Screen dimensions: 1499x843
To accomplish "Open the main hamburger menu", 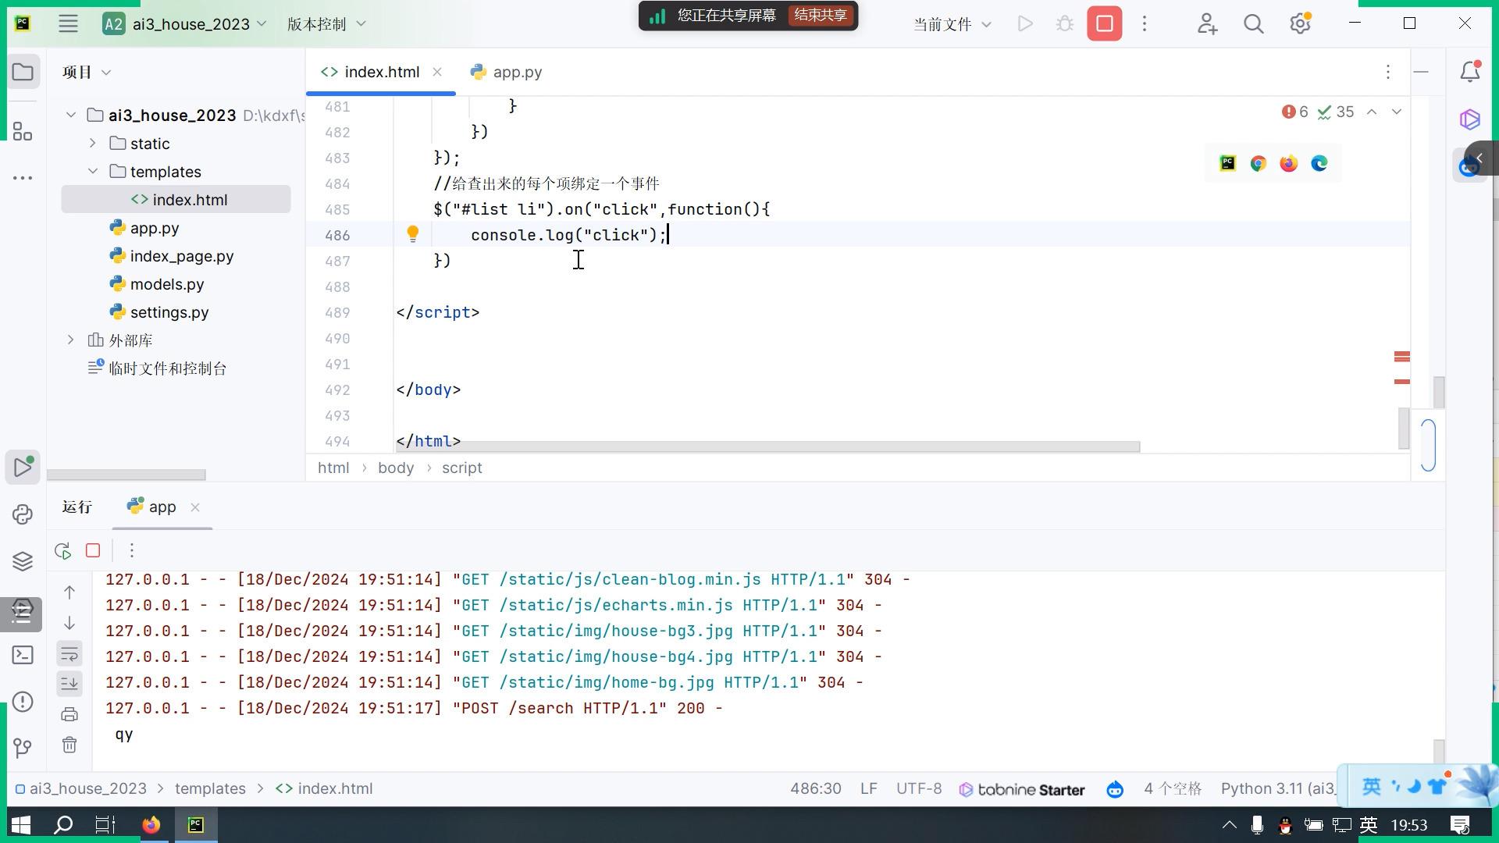I will [x=68, y=23].
